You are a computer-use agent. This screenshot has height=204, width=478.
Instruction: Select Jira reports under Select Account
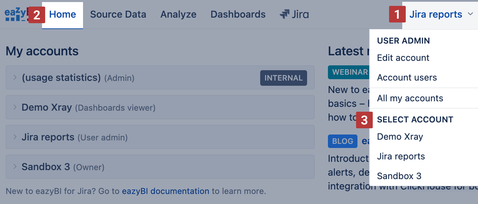[x=401, y=156]
